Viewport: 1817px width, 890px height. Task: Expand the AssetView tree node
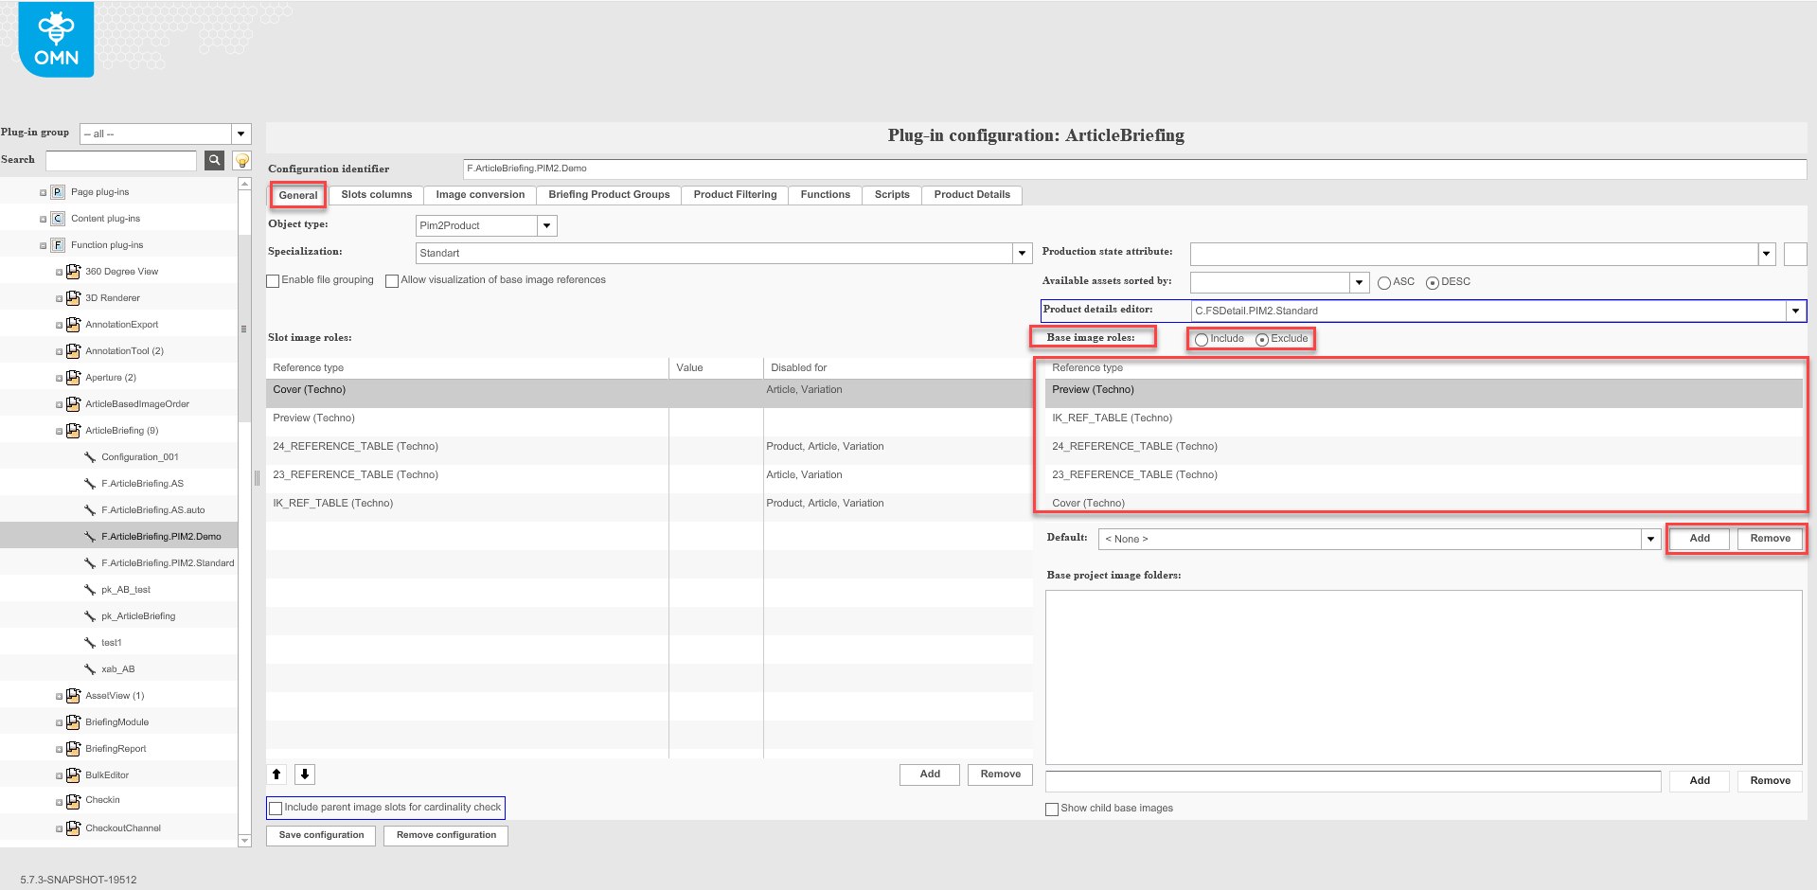(58, 695)
